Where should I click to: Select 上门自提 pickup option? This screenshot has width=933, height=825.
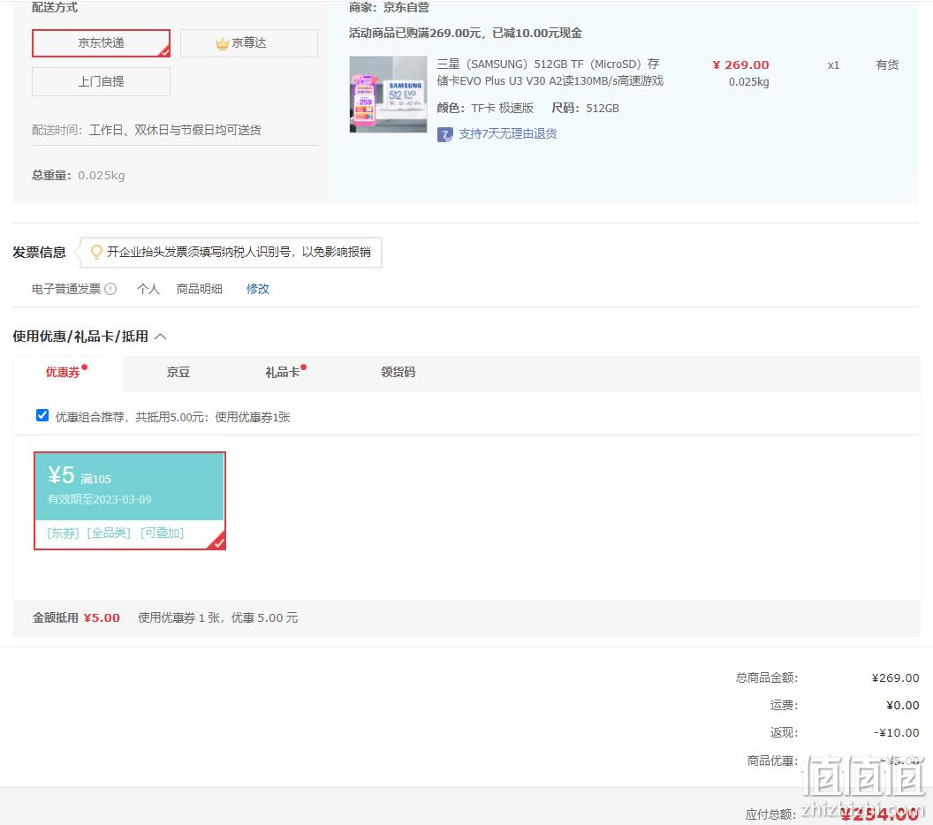[101, 81]
